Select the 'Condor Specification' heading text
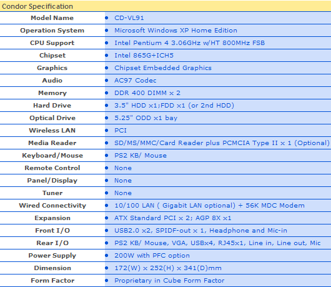 point(37,6)
